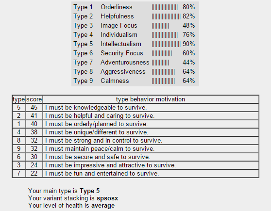Screen dimensions: 271x211
Task: Click the Adventurousness bar graph
Action: click(160, 63)
